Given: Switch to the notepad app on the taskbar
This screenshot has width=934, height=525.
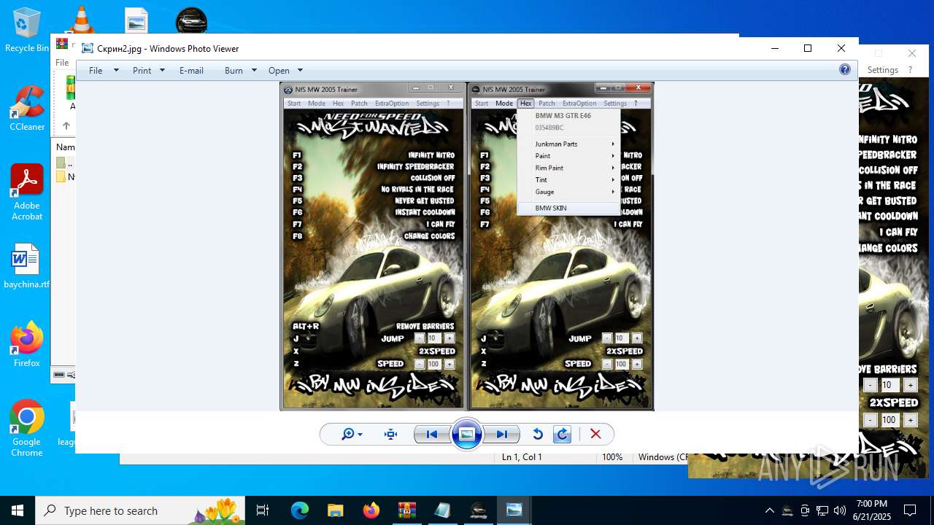Looking at the screenshot, I should click(x=442, y=510).
